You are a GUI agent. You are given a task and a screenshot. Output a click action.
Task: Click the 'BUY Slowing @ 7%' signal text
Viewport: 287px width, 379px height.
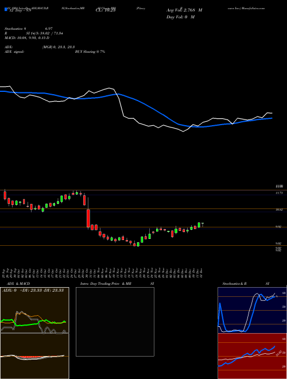click(x=90, y=52)
